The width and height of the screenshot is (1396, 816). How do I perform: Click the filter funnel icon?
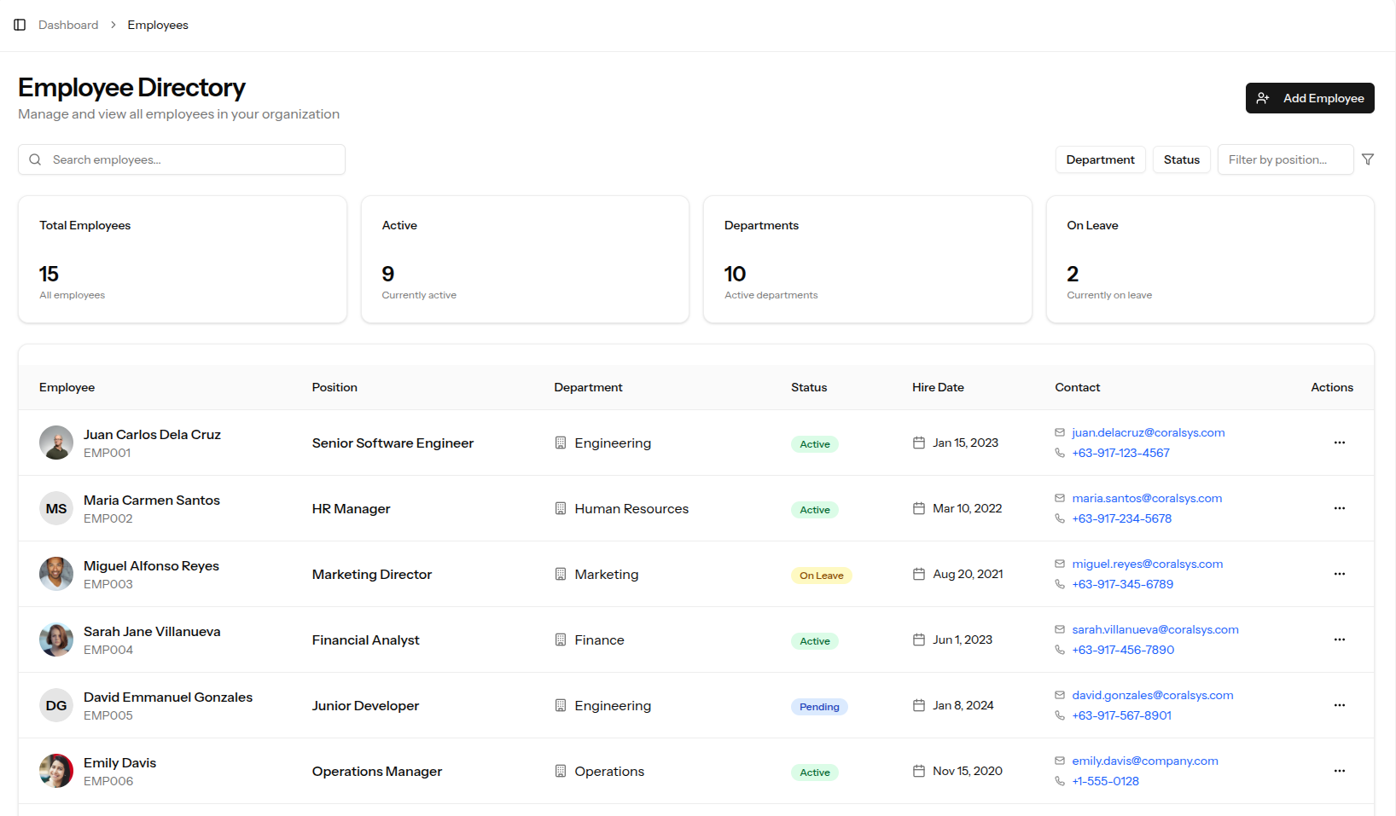1368,159
